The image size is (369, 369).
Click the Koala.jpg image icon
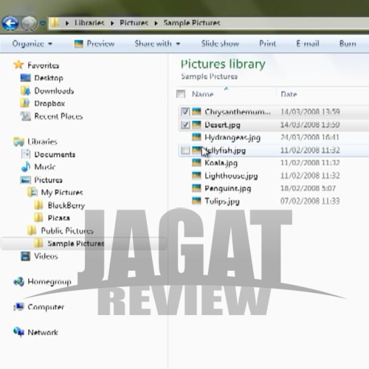[196, 162]
